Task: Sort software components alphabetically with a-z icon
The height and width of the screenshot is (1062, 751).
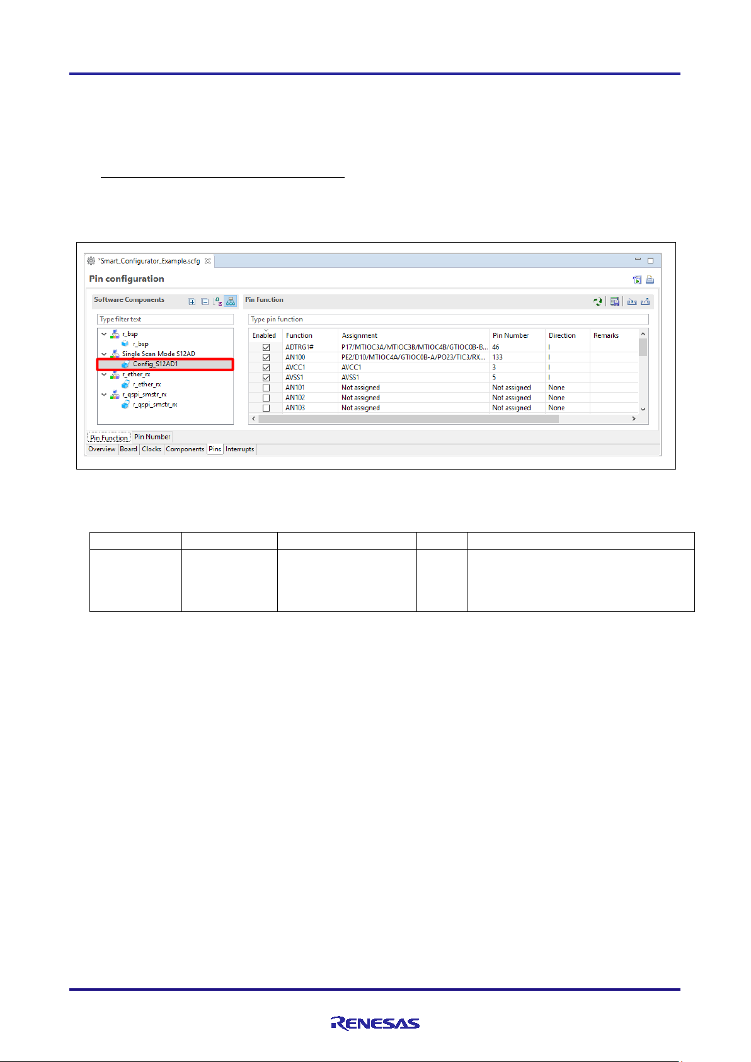Action: [x=217, y=302]
